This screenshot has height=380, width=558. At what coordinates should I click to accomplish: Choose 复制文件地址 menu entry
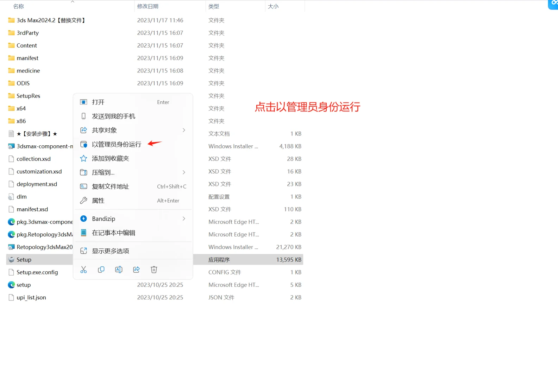tap(133, 186)
